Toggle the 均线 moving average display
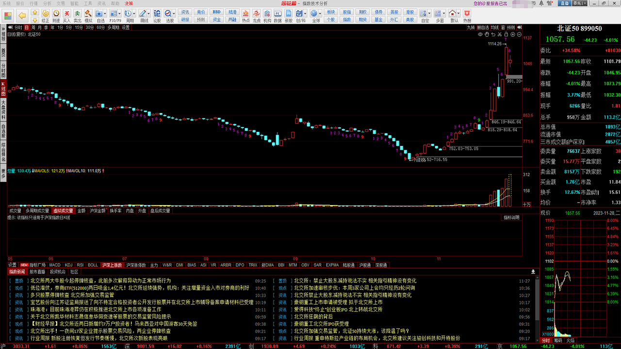This screenshot has width=621, height=349. [x=494, y=28]
